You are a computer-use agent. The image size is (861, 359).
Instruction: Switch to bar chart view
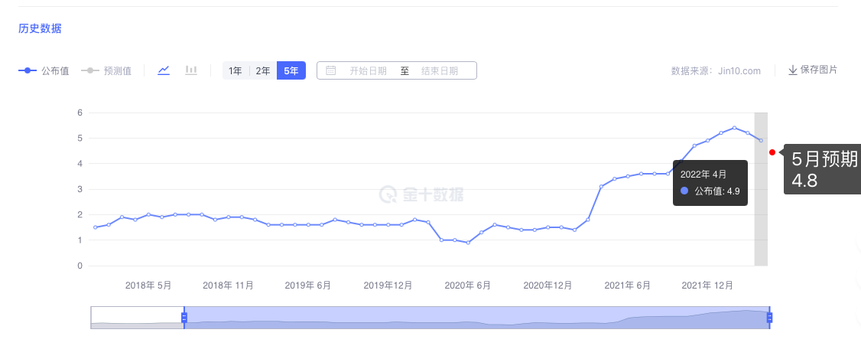(x=191, y=70)
